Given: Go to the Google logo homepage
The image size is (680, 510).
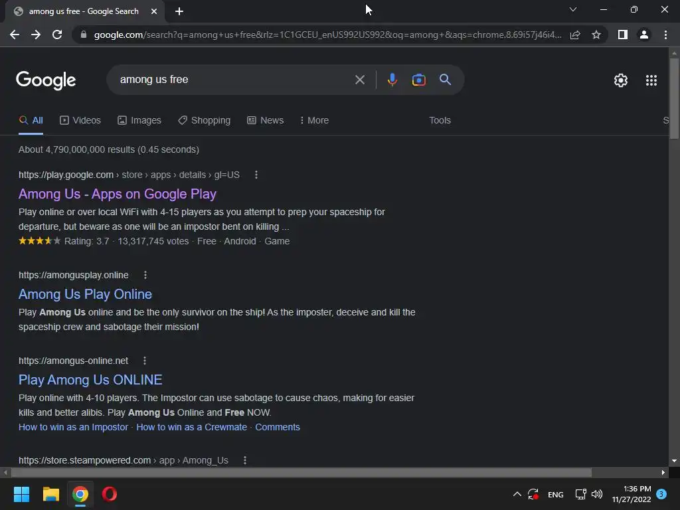Looking at the screenshot, I should 46,80.
